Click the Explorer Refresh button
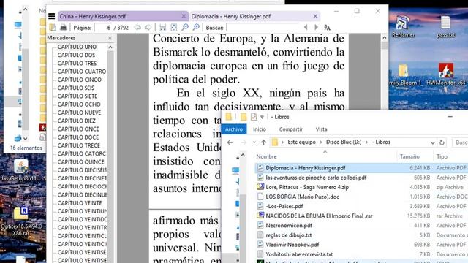The width and height of the screenshot is (468, 263). [442, 142]
